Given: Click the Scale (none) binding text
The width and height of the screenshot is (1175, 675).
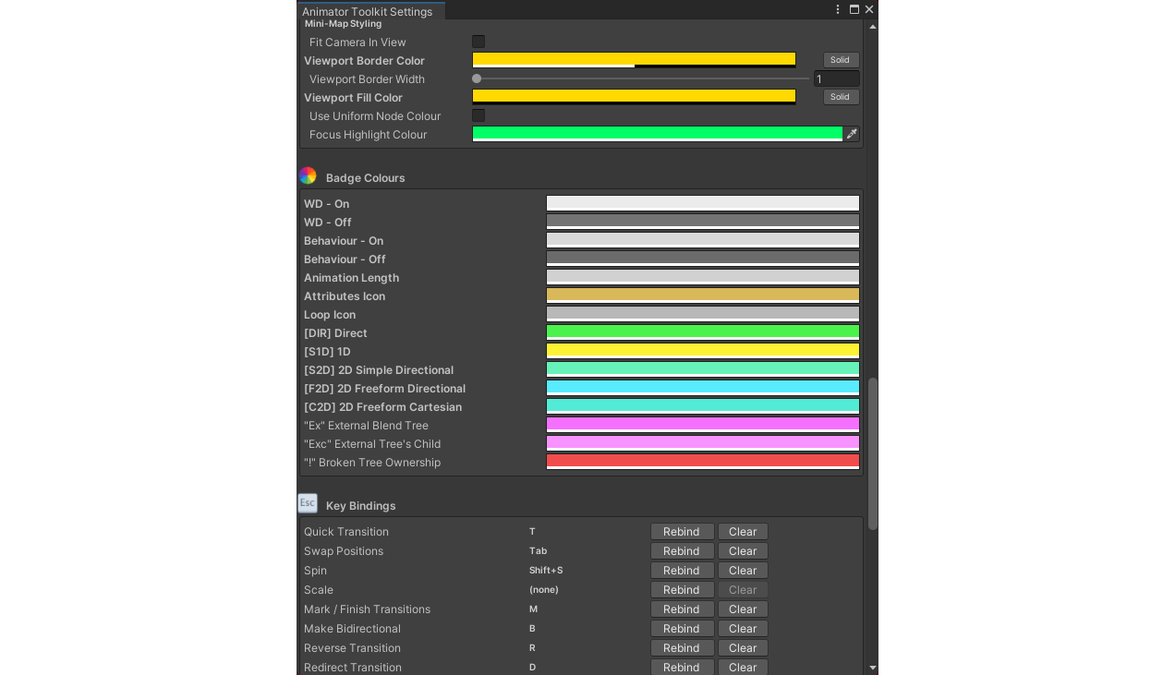Looking at the screenshot, I should pos(544,590).
